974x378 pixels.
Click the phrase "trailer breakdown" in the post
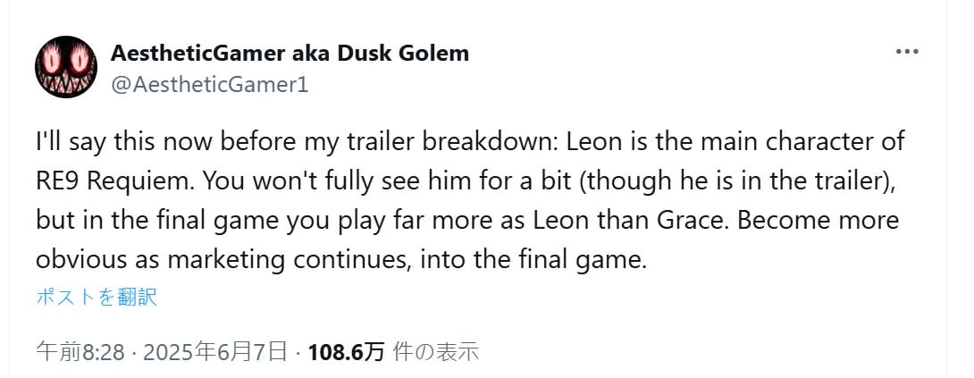[x=408, y=142]
